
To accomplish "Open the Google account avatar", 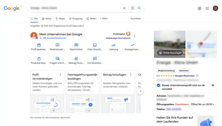I will click(215, 8).
